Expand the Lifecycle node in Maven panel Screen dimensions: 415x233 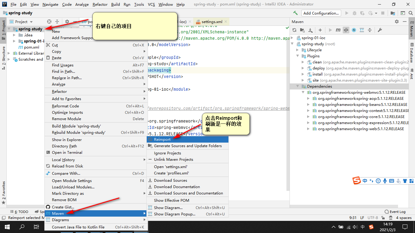click(298, 50)
